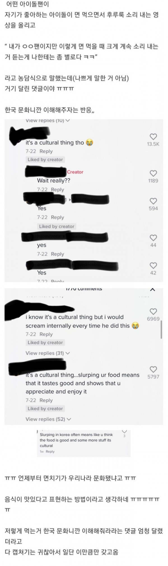
Task: Click the comments panel scrollbar
Action: pyautogui.click(x=161, y=330)
